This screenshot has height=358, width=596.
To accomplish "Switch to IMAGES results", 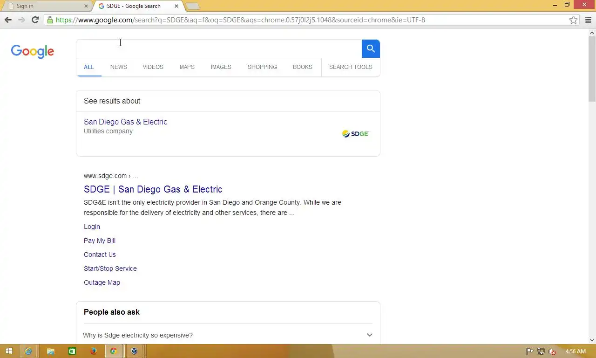I will 221,67.
